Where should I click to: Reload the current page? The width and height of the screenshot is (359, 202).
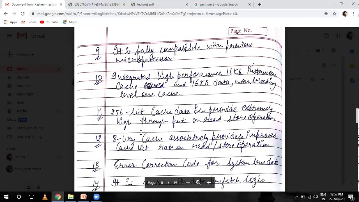coord(23,14)
